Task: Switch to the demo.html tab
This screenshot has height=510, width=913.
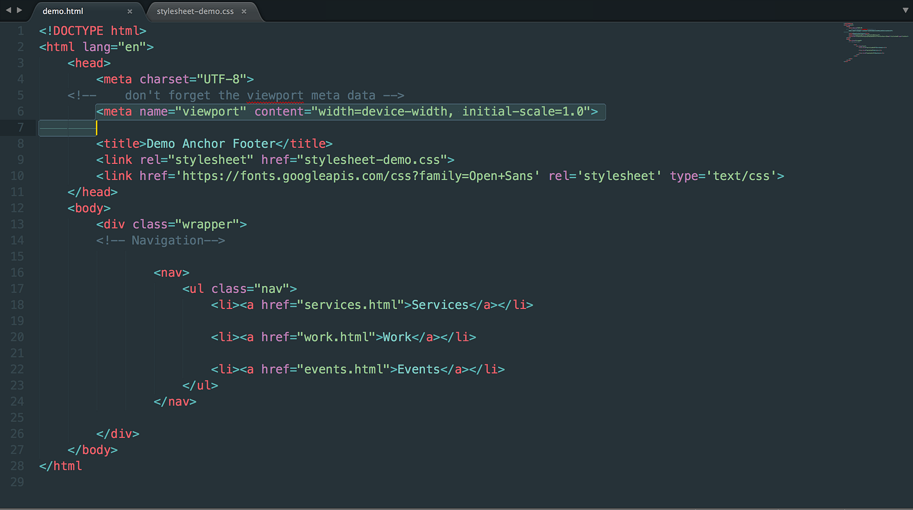Action: click(x=63, y=11)
